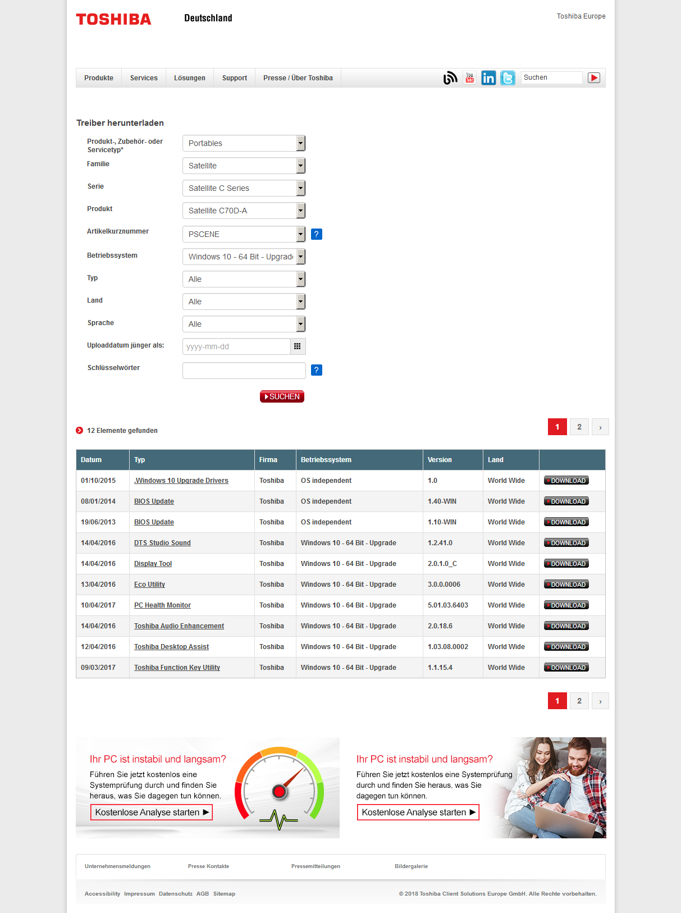Open the Pressemitteilungen footer link

[x=316, y=866]
